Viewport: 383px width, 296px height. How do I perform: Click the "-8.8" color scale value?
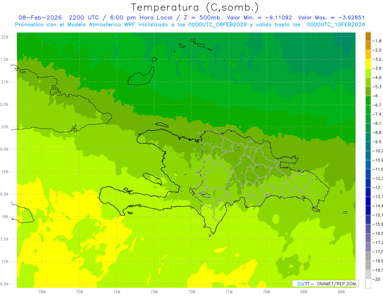pos(377,133)
